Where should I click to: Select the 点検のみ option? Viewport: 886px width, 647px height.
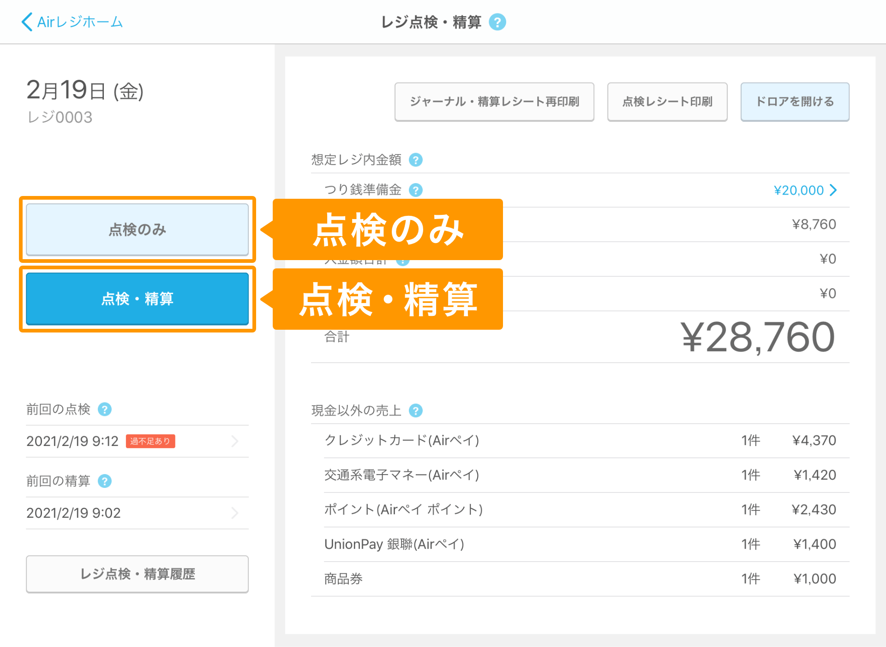(x=137, y=230)
